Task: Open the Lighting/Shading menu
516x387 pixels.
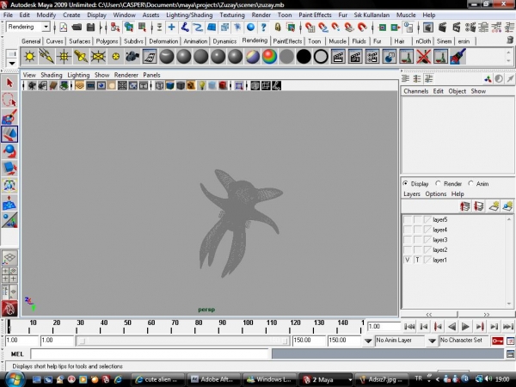Action: click(189, 15)
